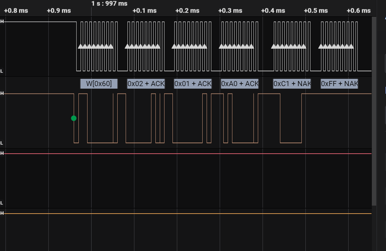Select the 0x02 + ACK decoded byte
The height and width of the screenshot is (251, 386).
(x=146, y=84)
